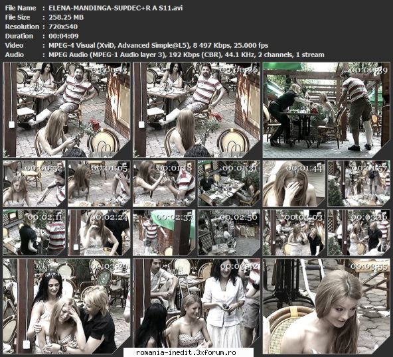Choose the thumbnail timestamped 00:03:03
This screenshot has width=393, height=357.
click(294, 232)
